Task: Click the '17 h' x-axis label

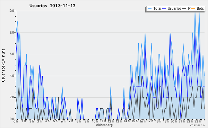Action: (x=150, y=121)
